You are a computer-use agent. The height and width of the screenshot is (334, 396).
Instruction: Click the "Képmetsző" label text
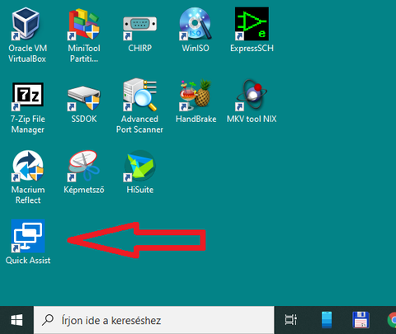(84, 190)
